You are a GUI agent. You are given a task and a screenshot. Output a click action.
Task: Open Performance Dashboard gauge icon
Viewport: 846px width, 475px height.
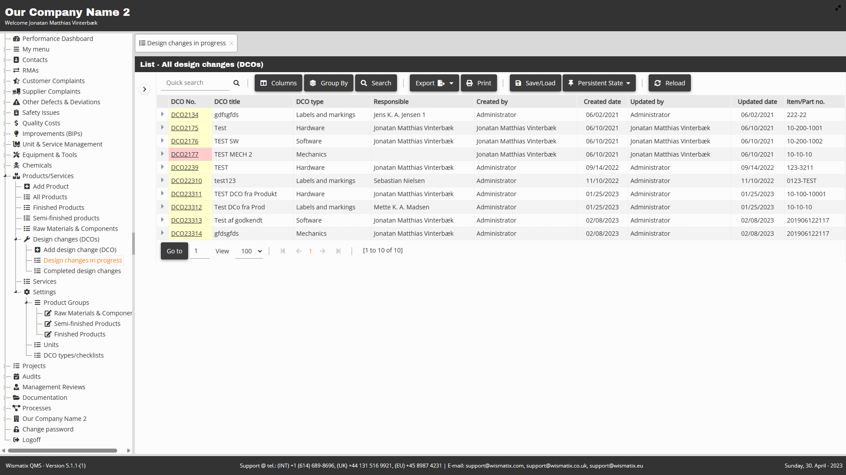(x=16, y=39)
